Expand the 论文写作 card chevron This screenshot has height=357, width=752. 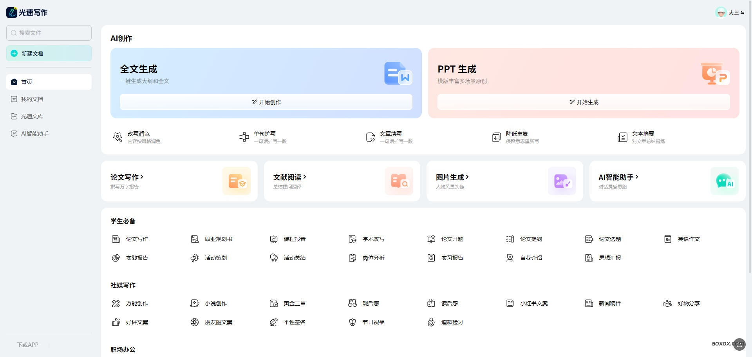point(142,177)
